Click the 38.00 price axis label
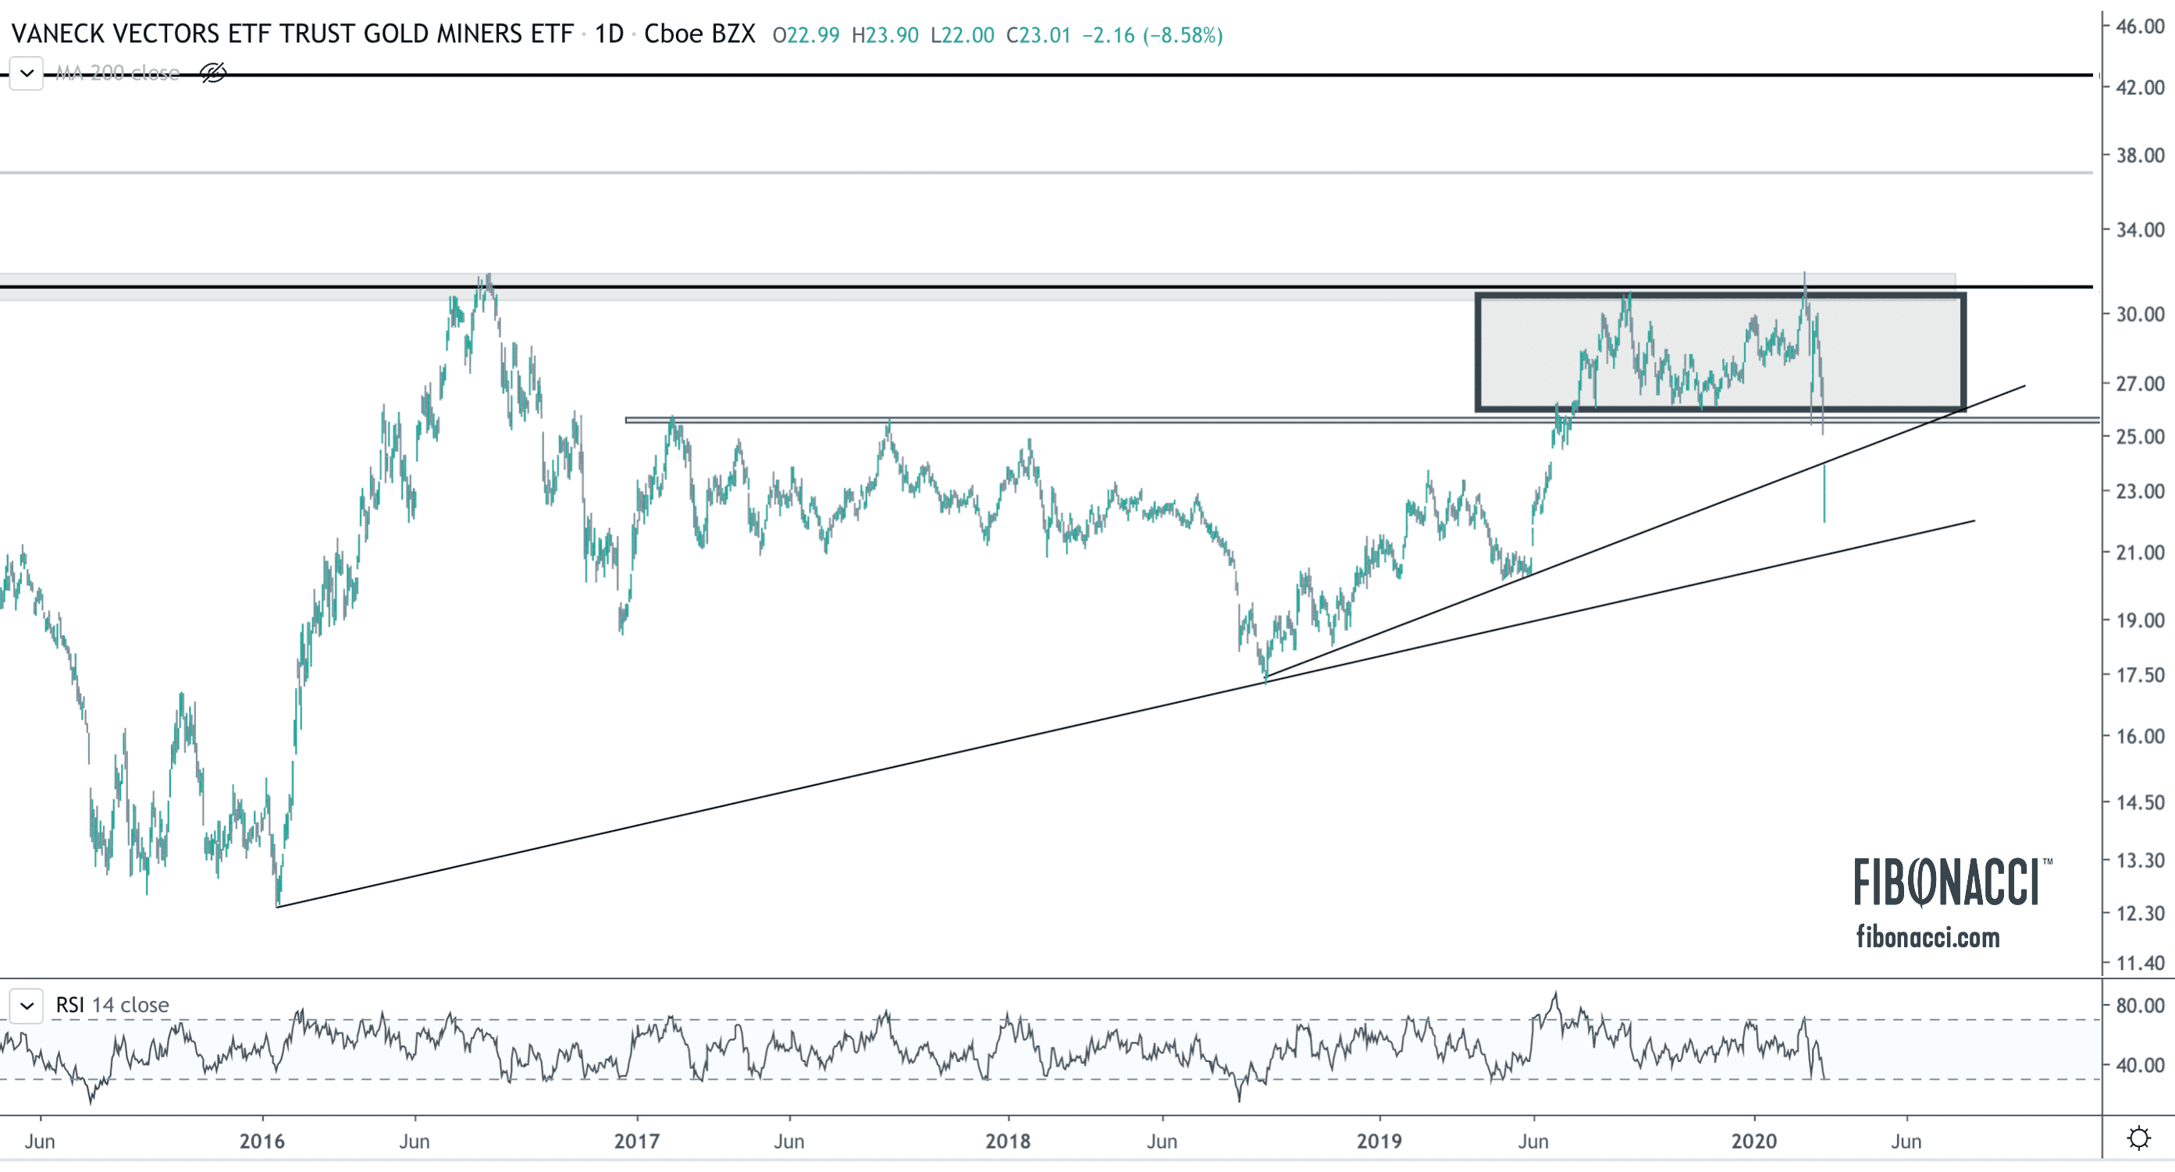 click(x=2140, y=155)
